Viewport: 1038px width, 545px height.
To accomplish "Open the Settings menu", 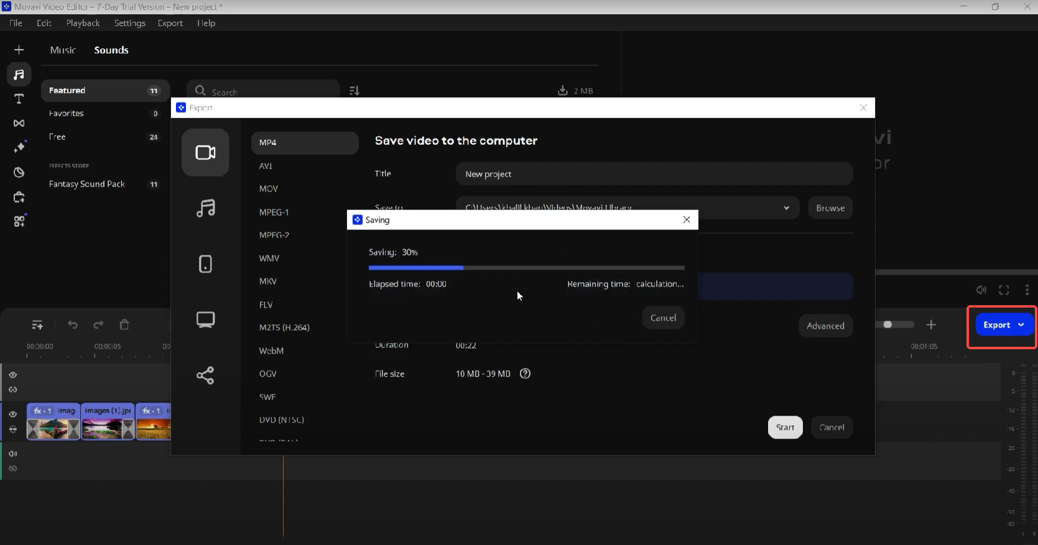I will [x=130, y=23].
